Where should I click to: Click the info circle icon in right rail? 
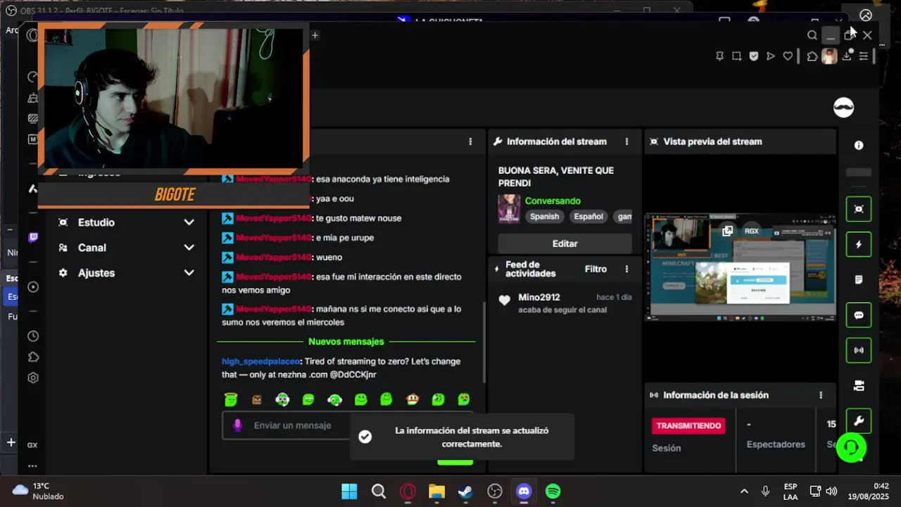pos(859,145)
